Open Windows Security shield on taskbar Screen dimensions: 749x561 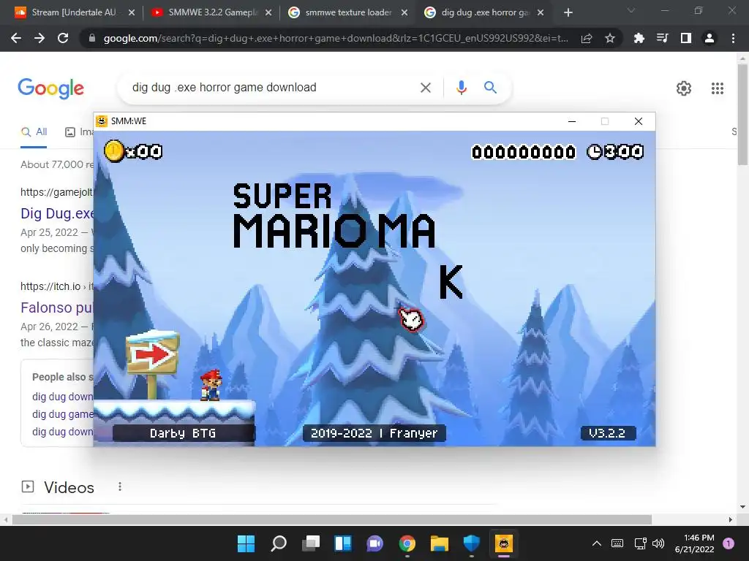click(x=472, y=543)
